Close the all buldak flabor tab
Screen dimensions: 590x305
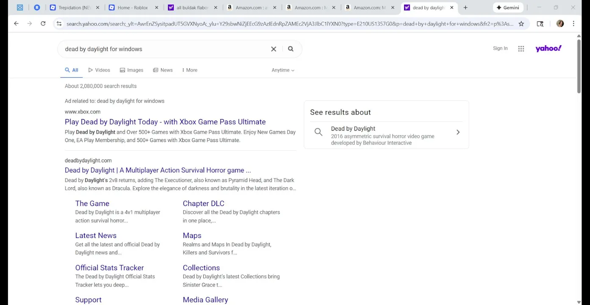pyautogui.click(x=216, y=8)
